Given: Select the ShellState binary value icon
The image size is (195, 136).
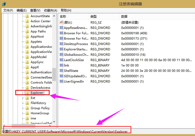Looking at the screenshot, I should 62,71.
